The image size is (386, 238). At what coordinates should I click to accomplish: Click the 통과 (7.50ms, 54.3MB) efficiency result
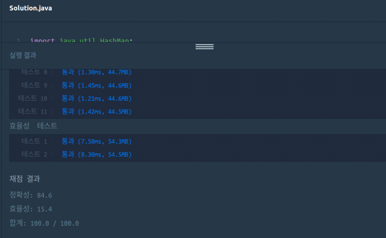pyautogui.click(x=96, y=141)
